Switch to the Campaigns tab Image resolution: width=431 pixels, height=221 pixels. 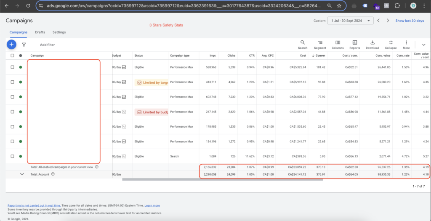coord(19,32)
